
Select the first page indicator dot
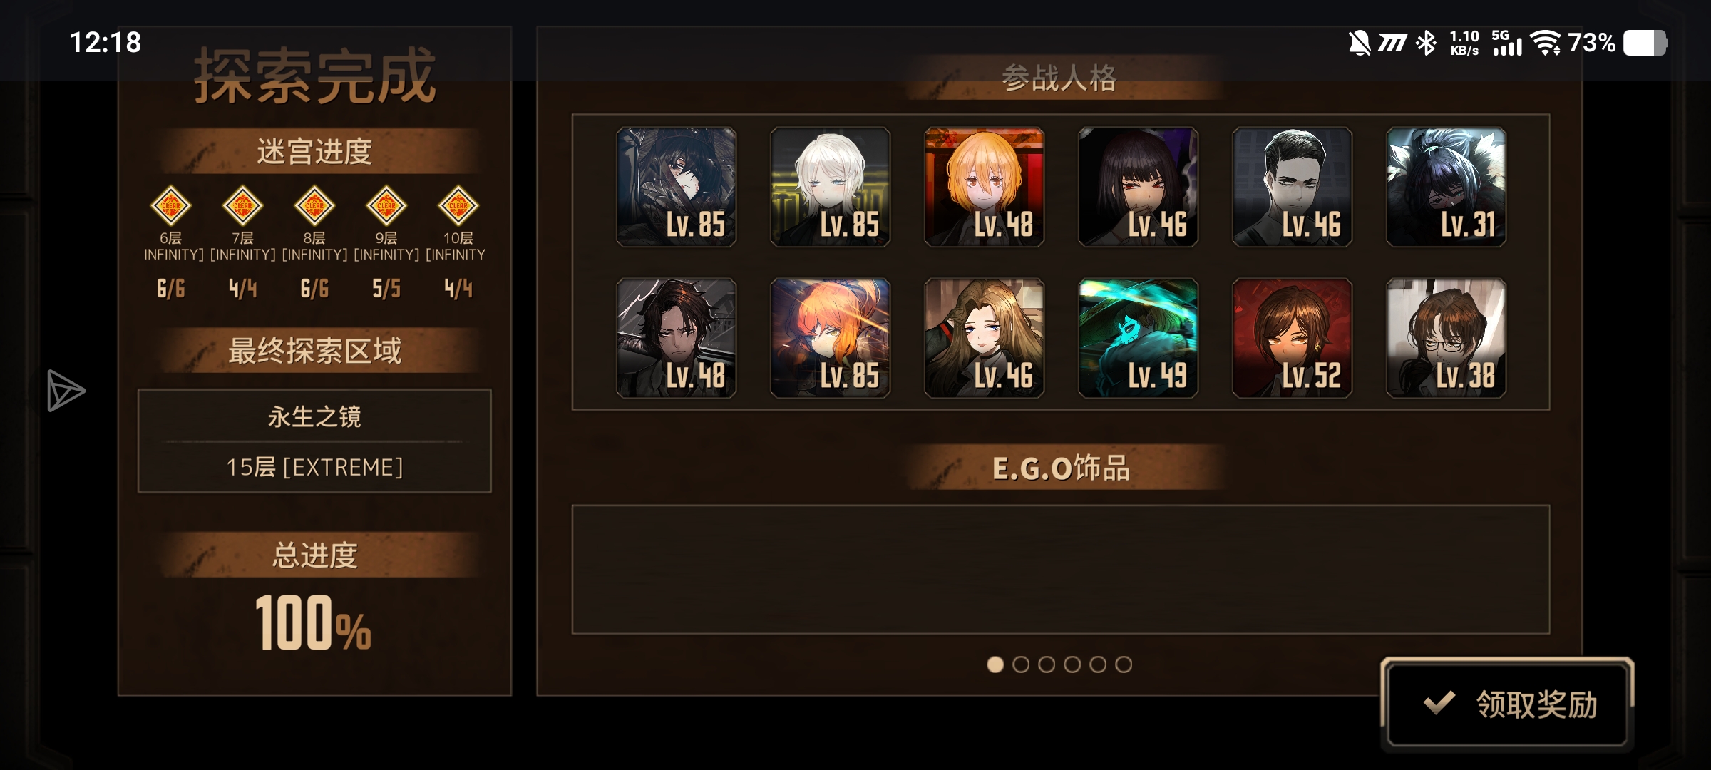click(995, 664)
